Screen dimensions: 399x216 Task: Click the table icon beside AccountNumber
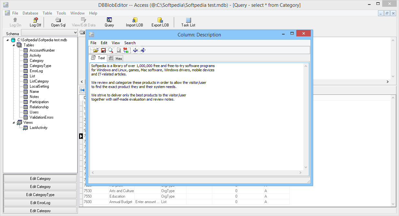click(26, 50)
